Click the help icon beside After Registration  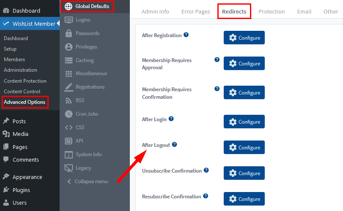186,35
